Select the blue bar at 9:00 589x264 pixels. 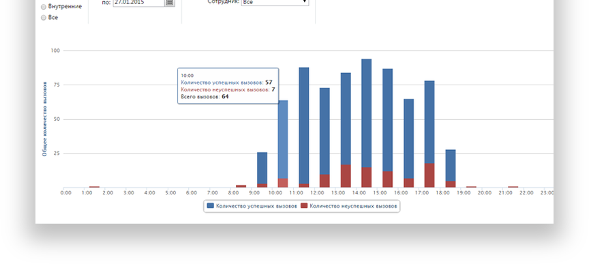(x=262, y=168)
